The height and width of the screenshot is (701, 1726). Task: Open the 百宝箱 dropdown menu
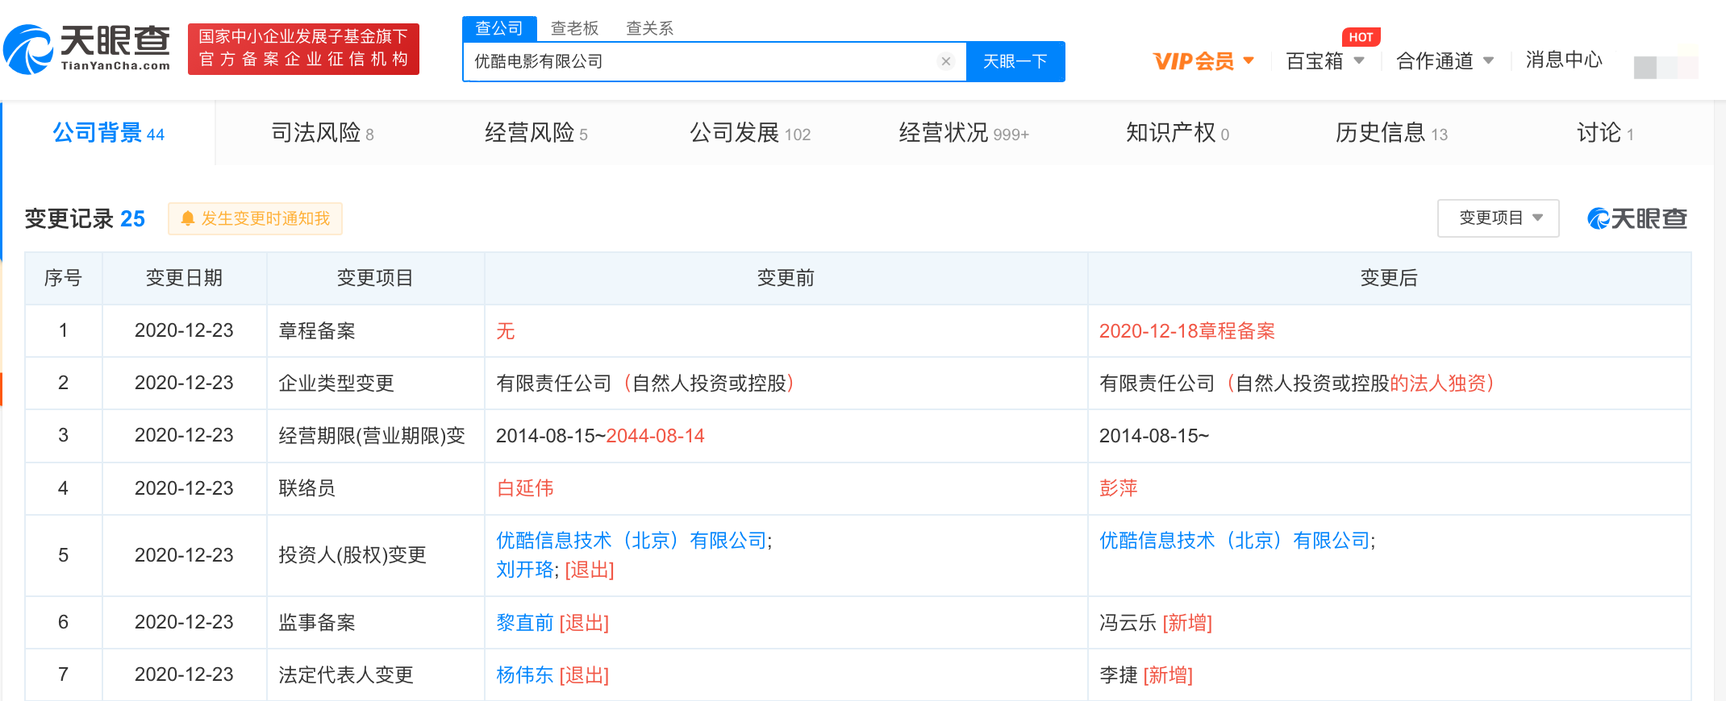pyautogui.click(x=1324, y=61)
